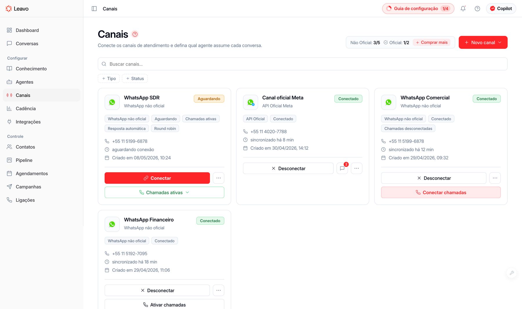
Task: Open Pipeline in sidebar
Action: click(x=41, y=160)
